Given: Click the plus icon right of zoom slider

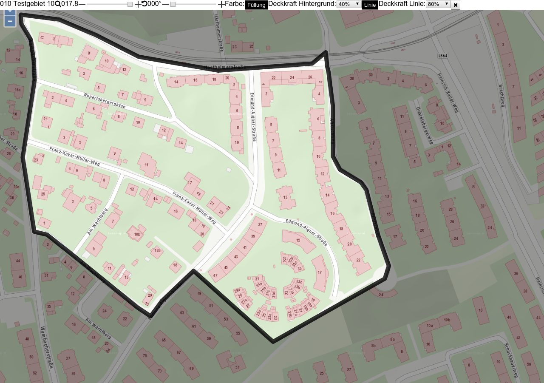Looking at the screenshot, I should point(138,4).
